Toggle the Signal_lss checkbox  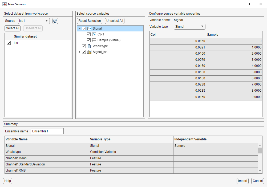[x=84, y=52]
